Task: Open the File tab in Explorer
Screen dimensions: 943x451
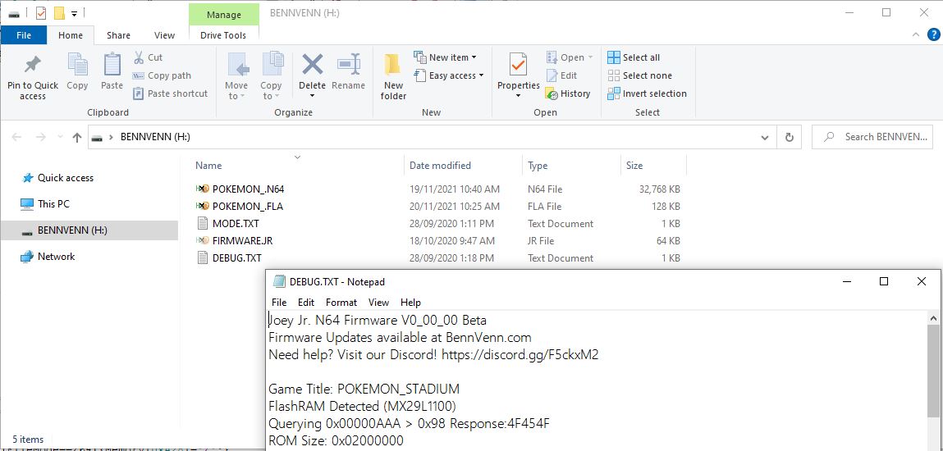Action: click(x=24, y=35)
